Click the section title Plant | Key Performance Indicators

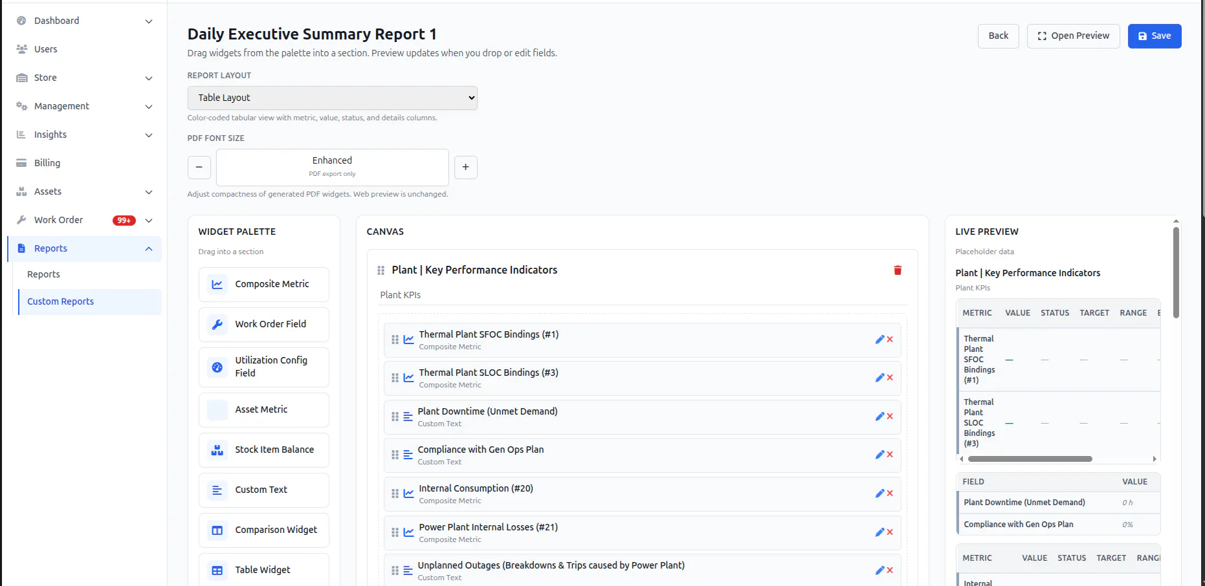[x=474, y=270]
